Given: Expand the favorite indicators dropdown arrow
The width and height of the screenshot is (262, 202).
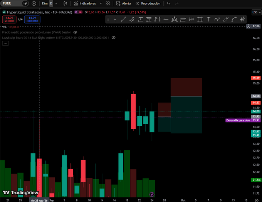Looking at the screenshot, I should [x=101, y=3].
